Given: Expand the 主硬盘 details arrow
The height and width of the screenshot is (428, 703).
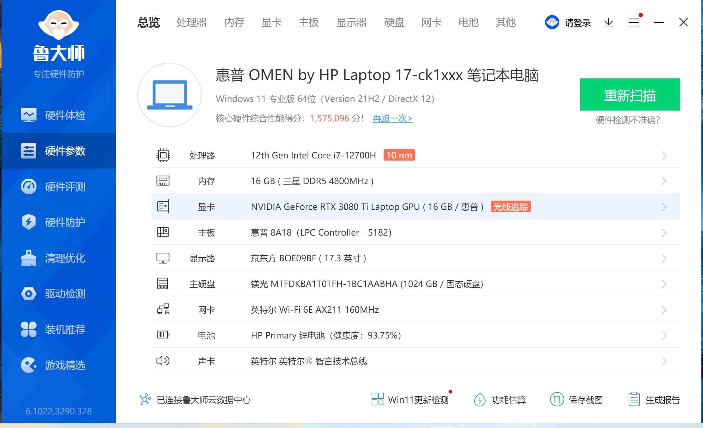Looking at the screenshot, I should pos(664,284).
